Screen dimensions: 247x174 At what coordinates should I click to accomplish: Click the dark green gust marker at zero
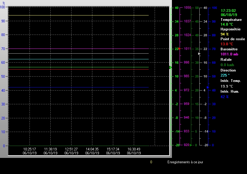(191, 145)
